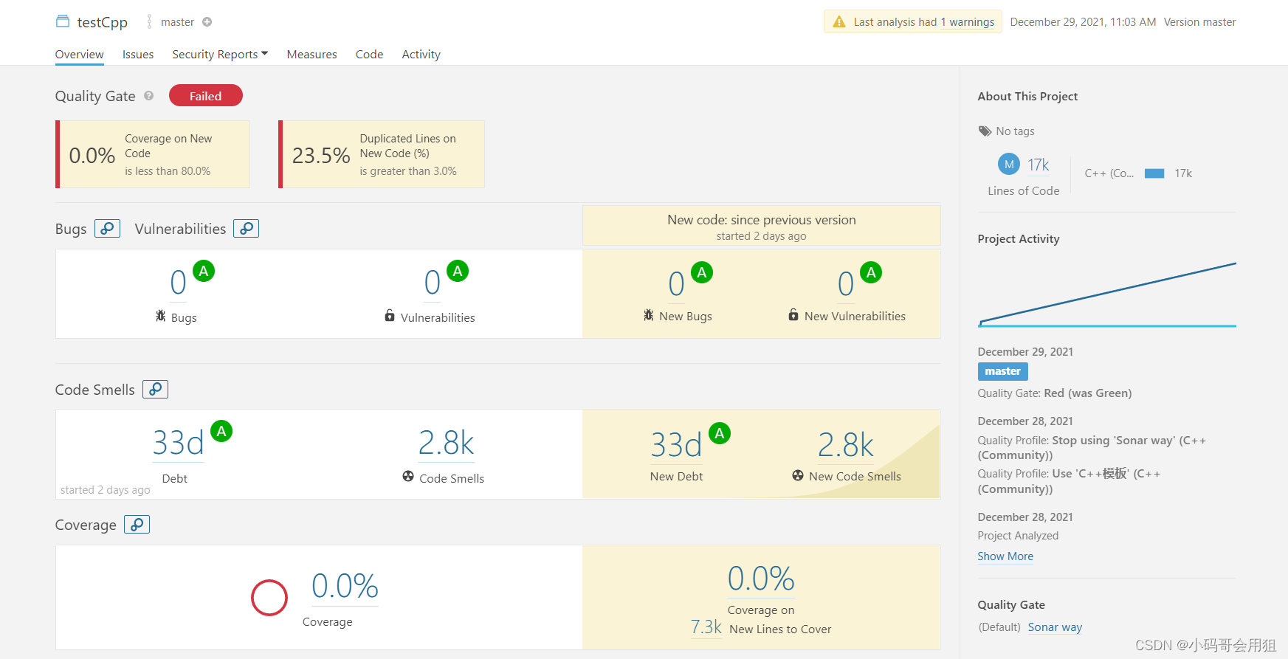This screenshot has width=1288, height=659.
Task: Click the 7.3k New Lines to Cover
Action: pyautogui.click(x=706, y=627)
